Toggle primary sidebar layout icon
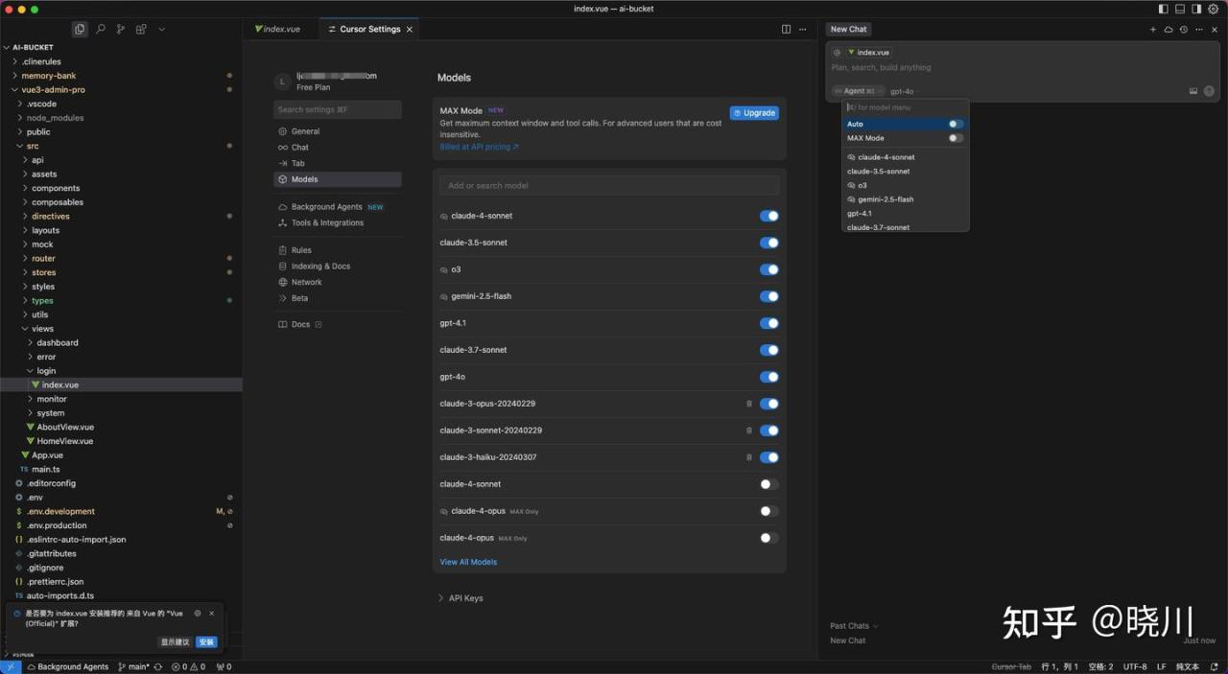The width and height of the screenshot is (1228, 674). coord(1164,9)
